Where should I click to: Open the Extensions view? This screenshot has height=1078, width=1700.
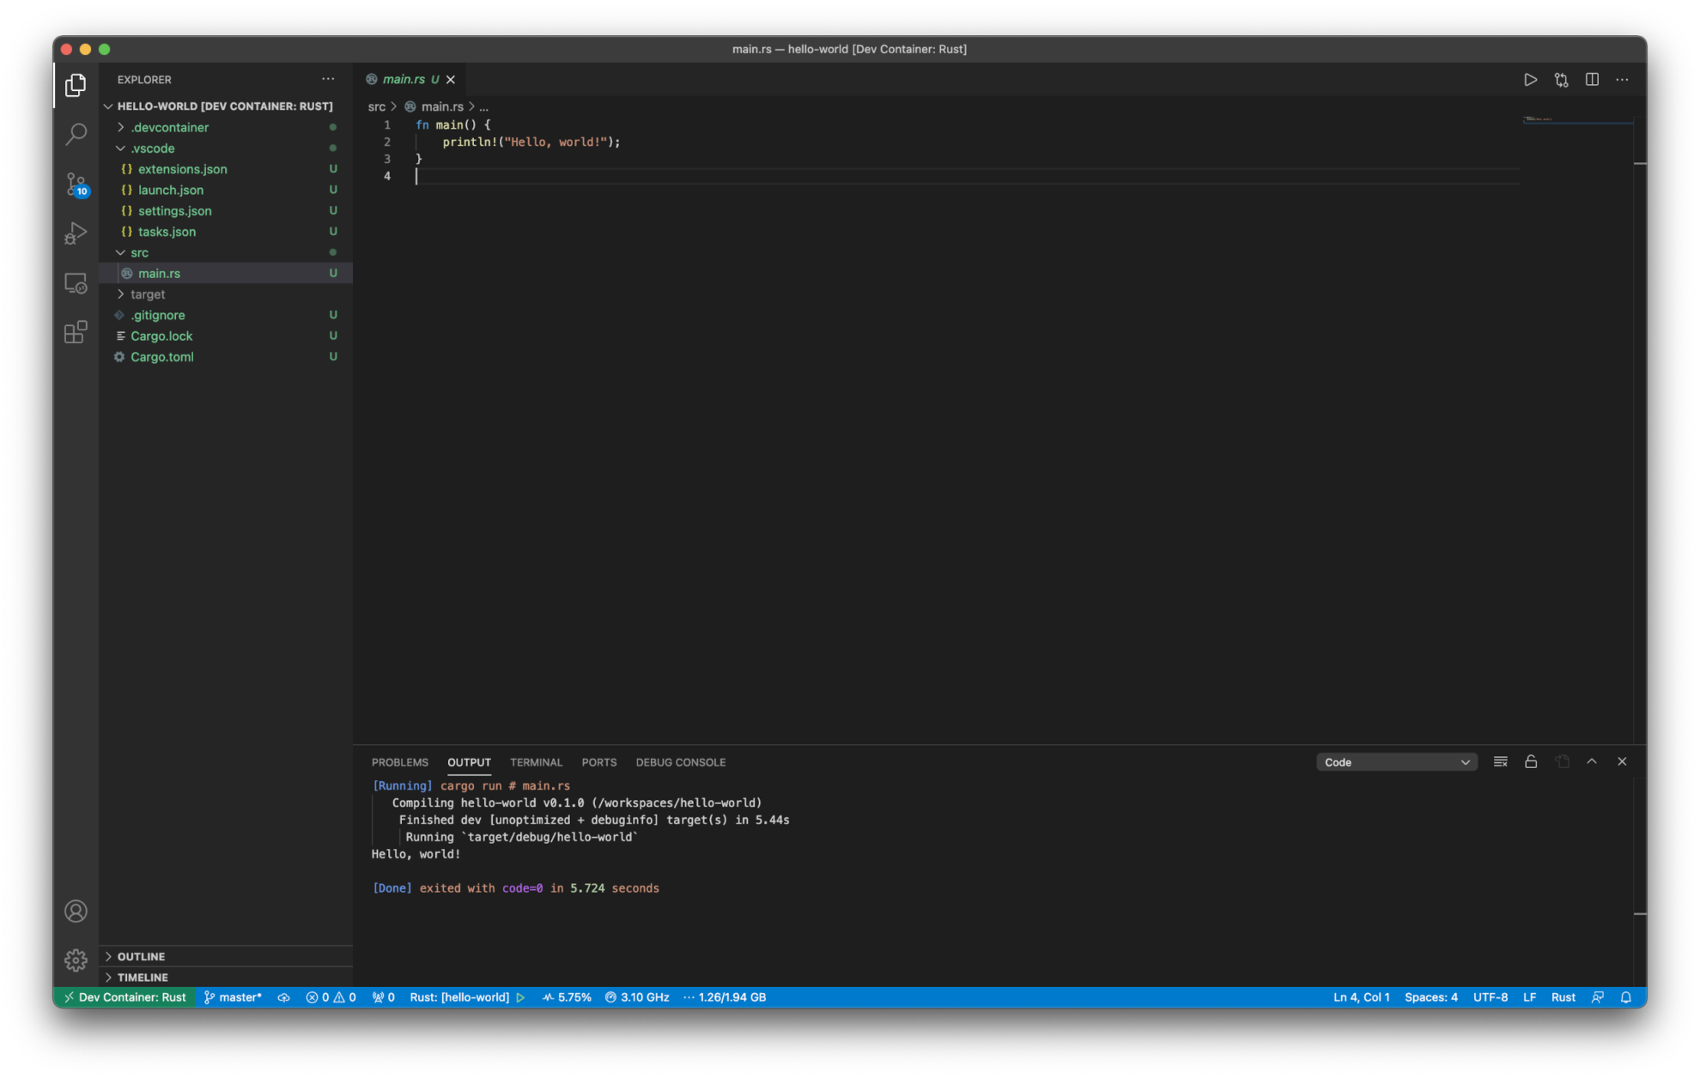(x=76, y=332)
